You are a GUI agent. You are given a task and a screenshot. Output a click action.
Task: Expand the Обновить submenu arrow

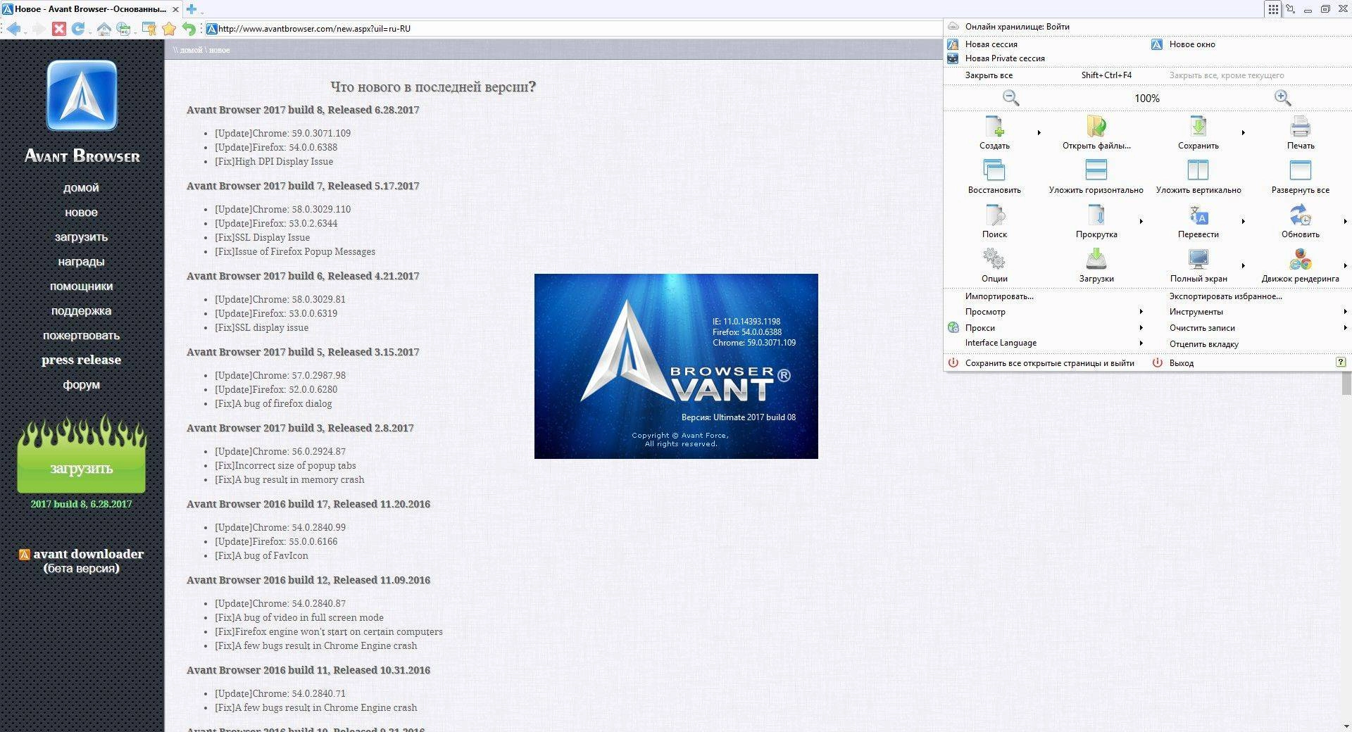pyautogui.click(x=1345, y=221)
